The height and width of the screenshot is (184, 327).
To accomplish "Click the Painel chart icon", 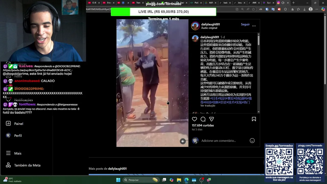I will click(x=8, y=123).
